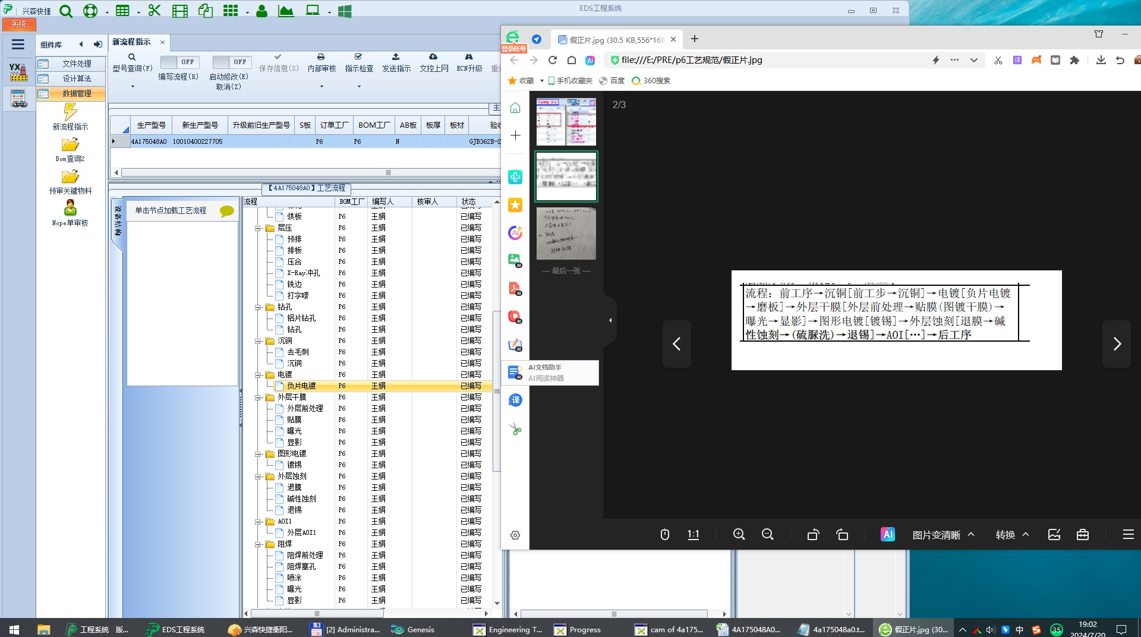Click the green film strip icon
The width and height of the screenshot is (1141, 637).
click(179, 11)
